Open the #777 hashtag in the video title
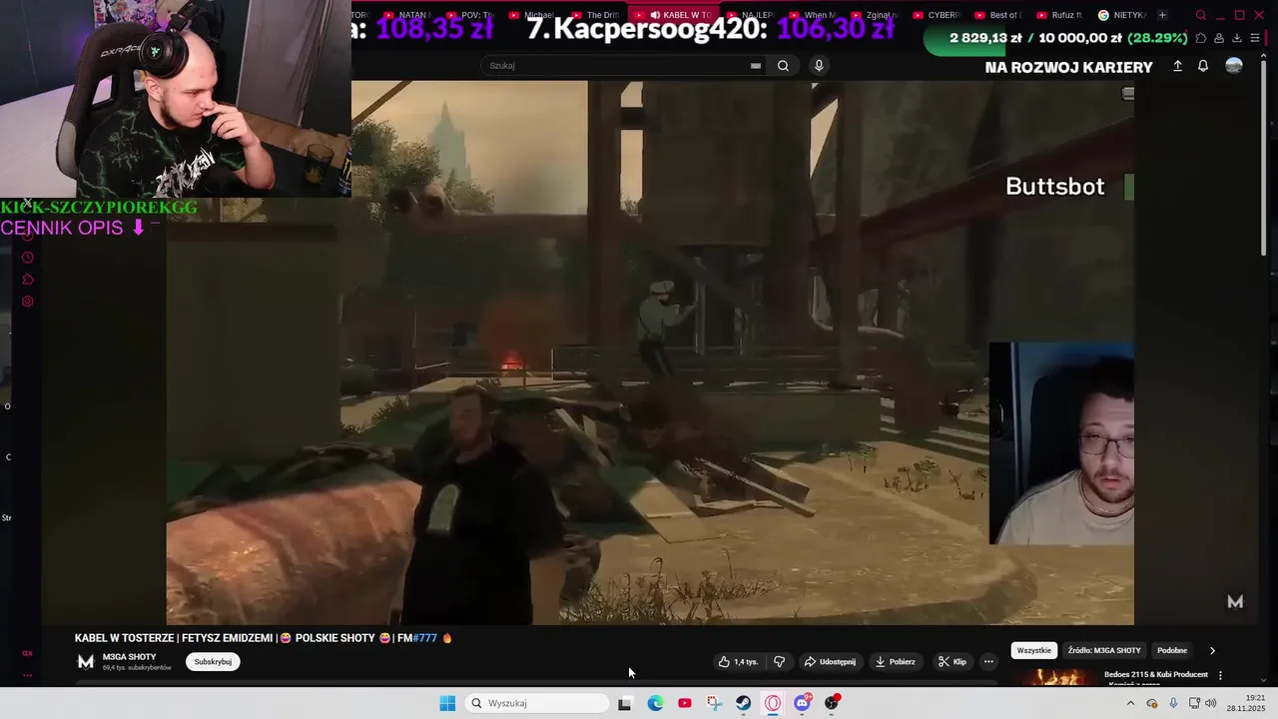The height and width of the screenshot is (719, 1278). [x=424, y=638]
